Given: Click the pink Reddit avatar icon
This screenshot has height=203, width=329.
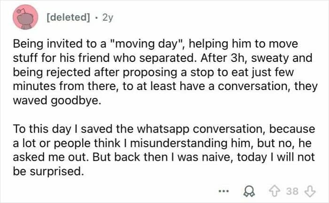Looking at the screenshot, I should (26, 17).
